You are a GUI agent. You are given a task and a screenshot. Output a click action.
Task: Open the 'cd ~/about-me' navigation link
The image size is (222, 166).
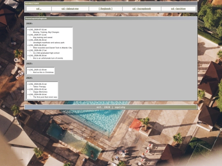pyautogui.click(x=70, y=9)
